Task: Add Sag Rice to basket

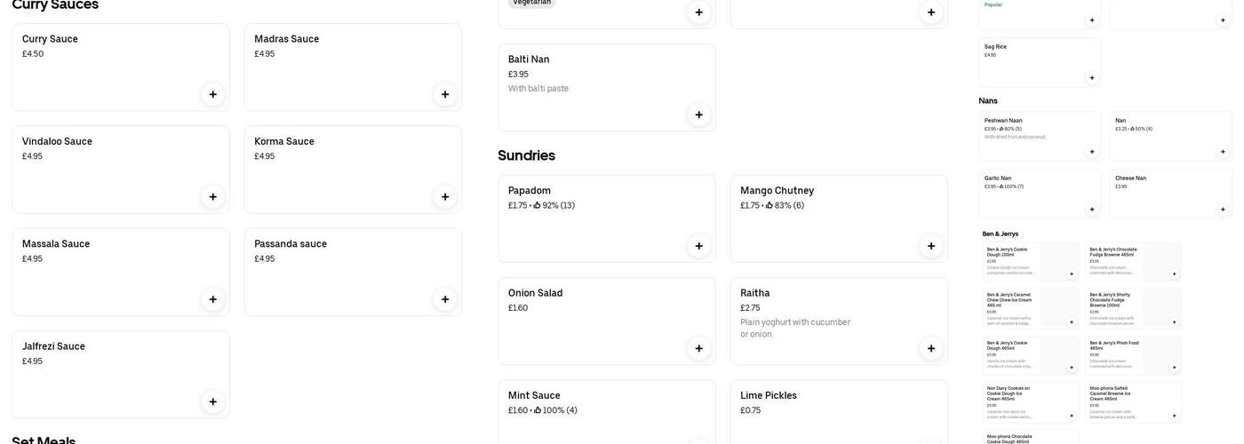Action: 1092,78
